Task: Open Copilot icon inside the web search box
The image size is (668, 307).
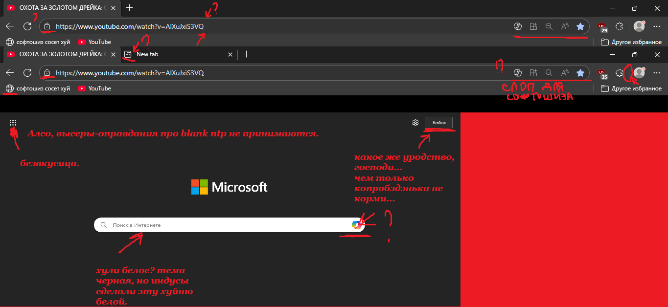Action: pos(357,225)
